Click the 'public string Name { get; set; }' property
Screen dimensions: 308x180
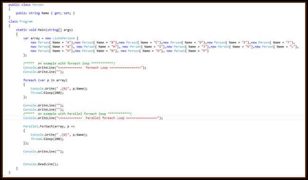45,13
